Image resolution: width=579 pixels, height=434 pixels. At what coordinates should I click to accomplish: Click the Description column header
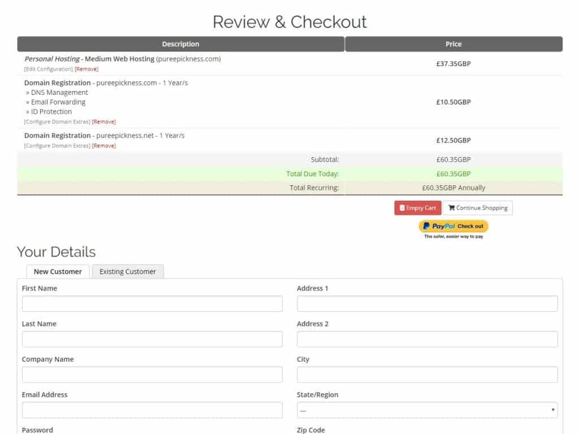point(180,44)
